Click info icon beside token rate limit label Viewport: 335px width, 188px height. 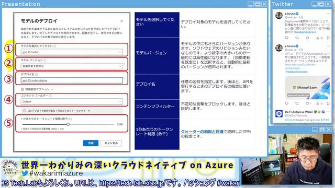click(x=71, y=119)
